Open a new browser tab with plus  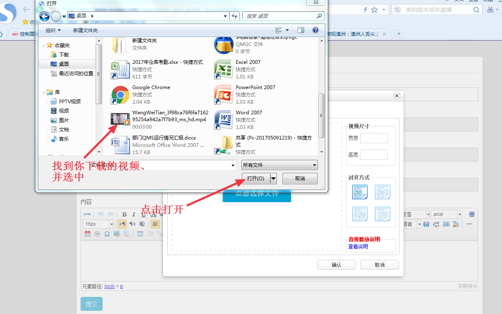tap(399, 34)
